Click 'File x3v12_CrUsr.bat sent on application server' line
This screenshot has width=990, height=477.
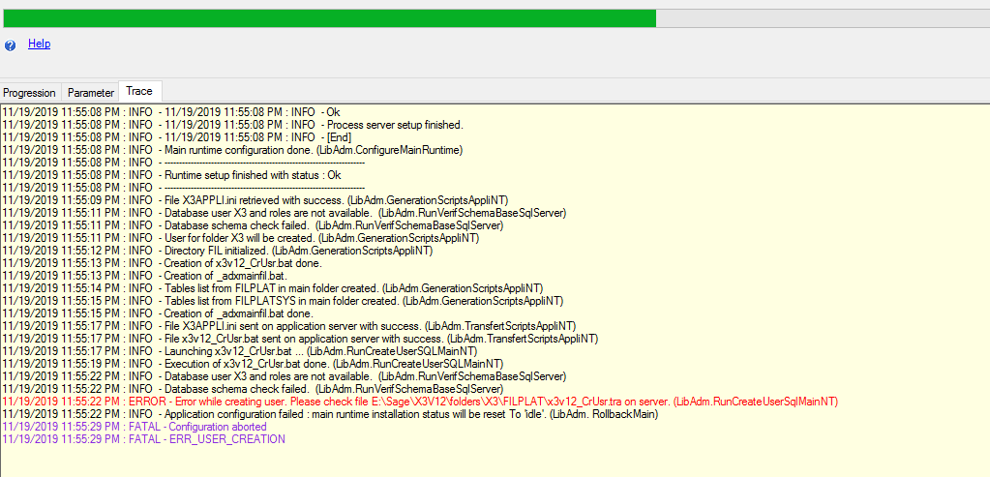pos(301,339)
